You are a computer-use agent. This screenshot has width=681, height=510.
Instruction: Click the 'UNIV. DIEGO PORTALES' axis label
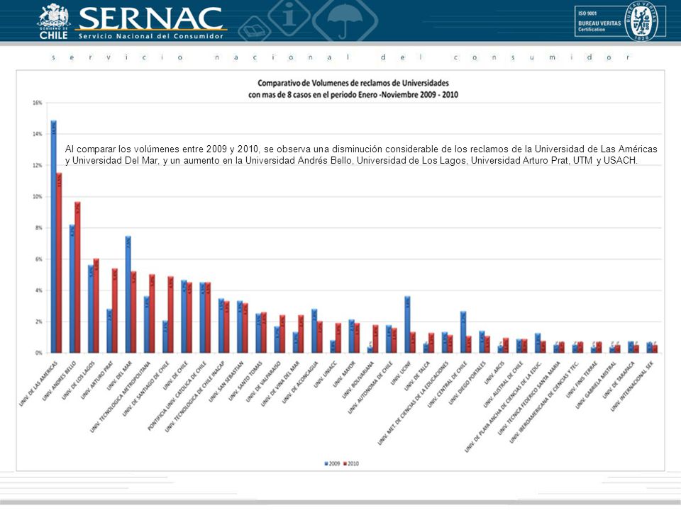click(467, 382)
